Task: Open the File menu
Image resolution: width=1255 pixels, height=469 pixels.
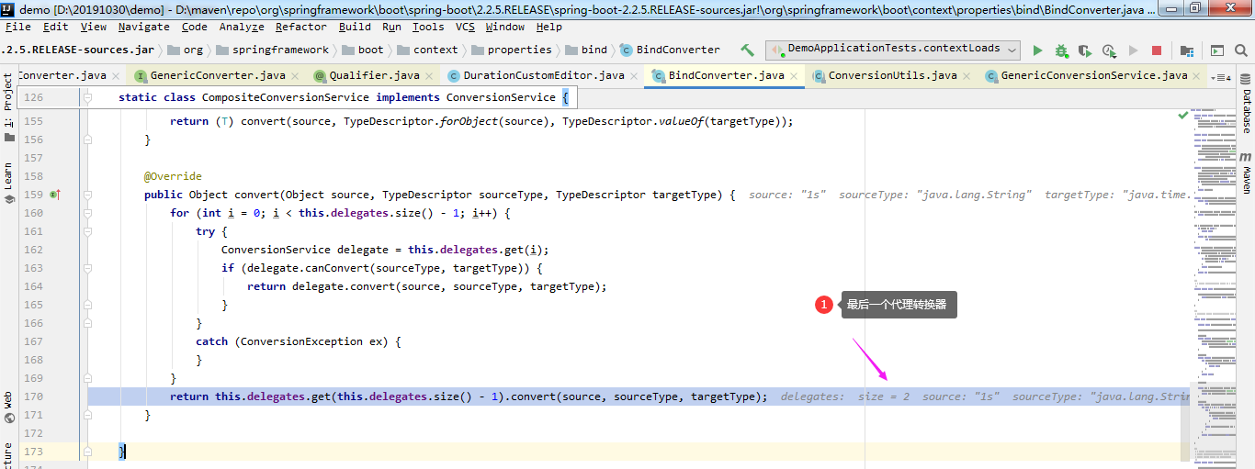Action: [x=18, y=27]
